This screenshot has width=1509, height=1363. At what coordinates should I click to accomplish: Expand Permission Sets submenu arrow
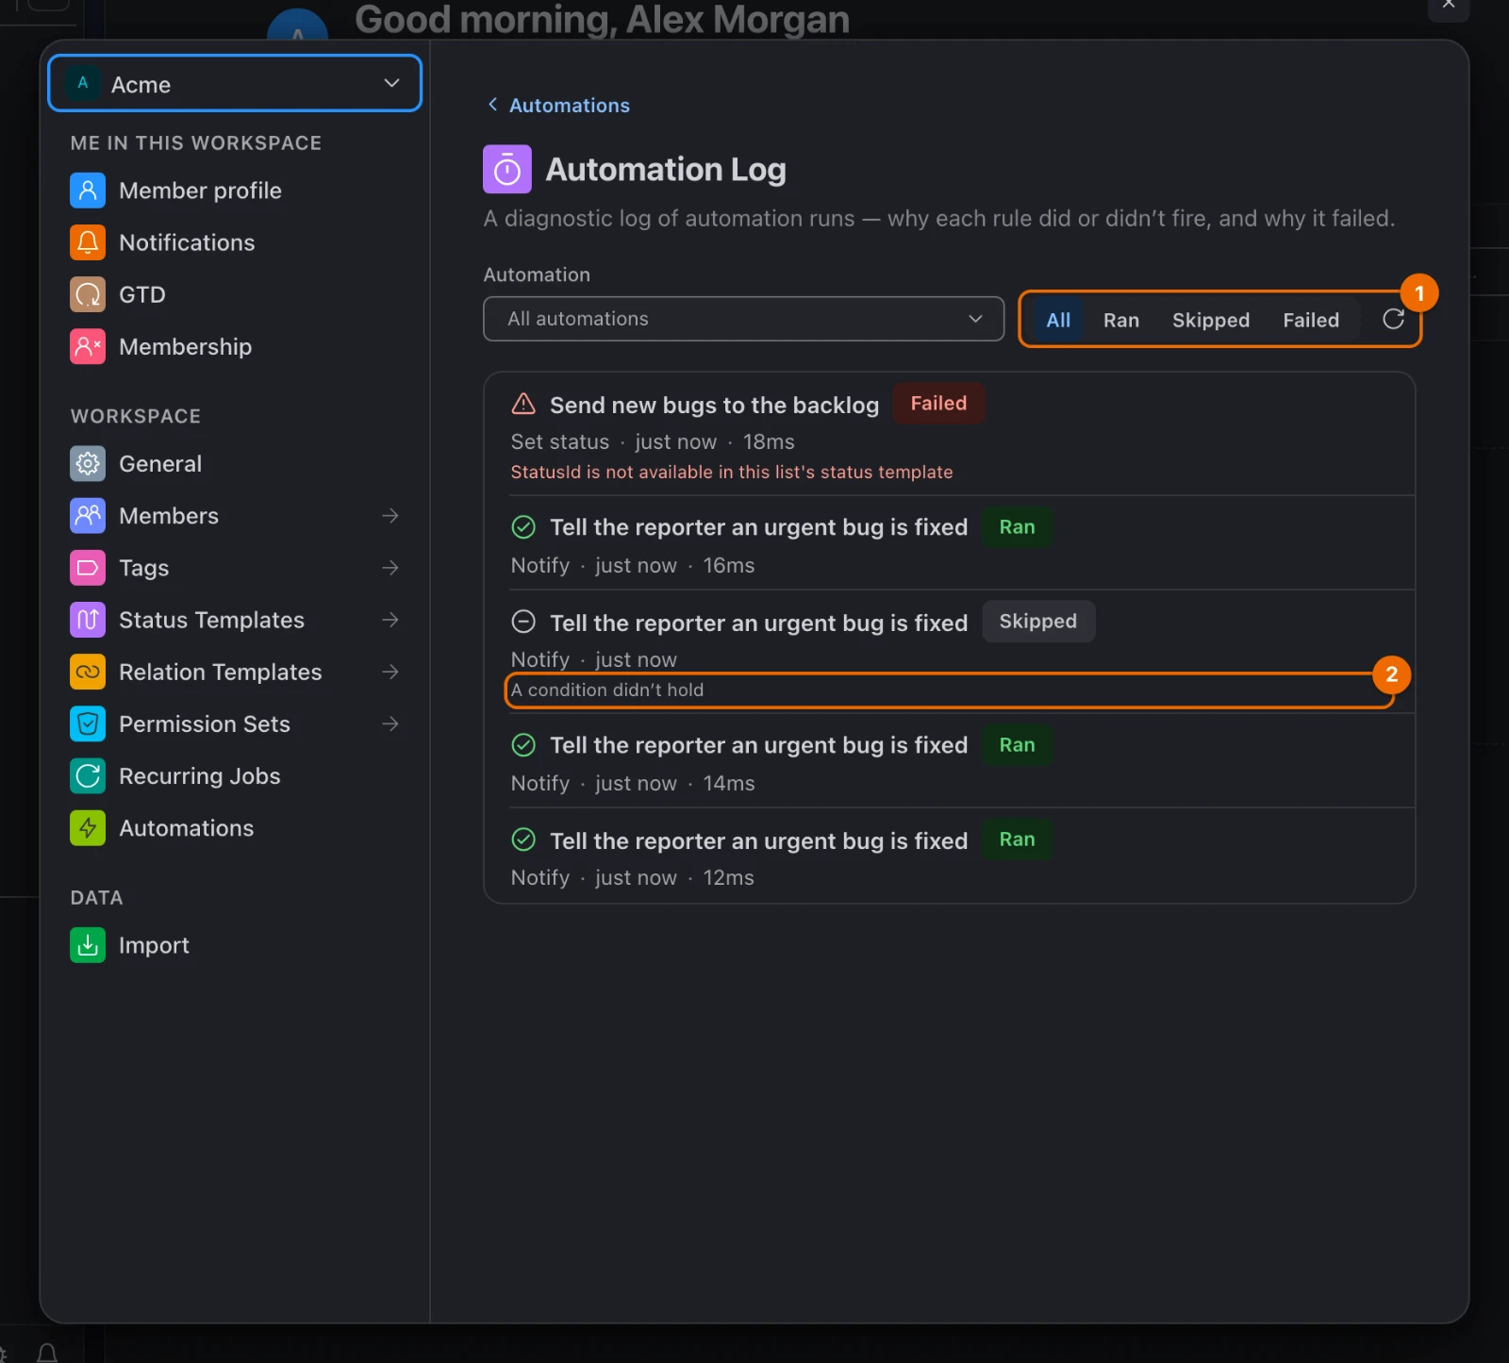pyautogui.click(x=390, y=723)
